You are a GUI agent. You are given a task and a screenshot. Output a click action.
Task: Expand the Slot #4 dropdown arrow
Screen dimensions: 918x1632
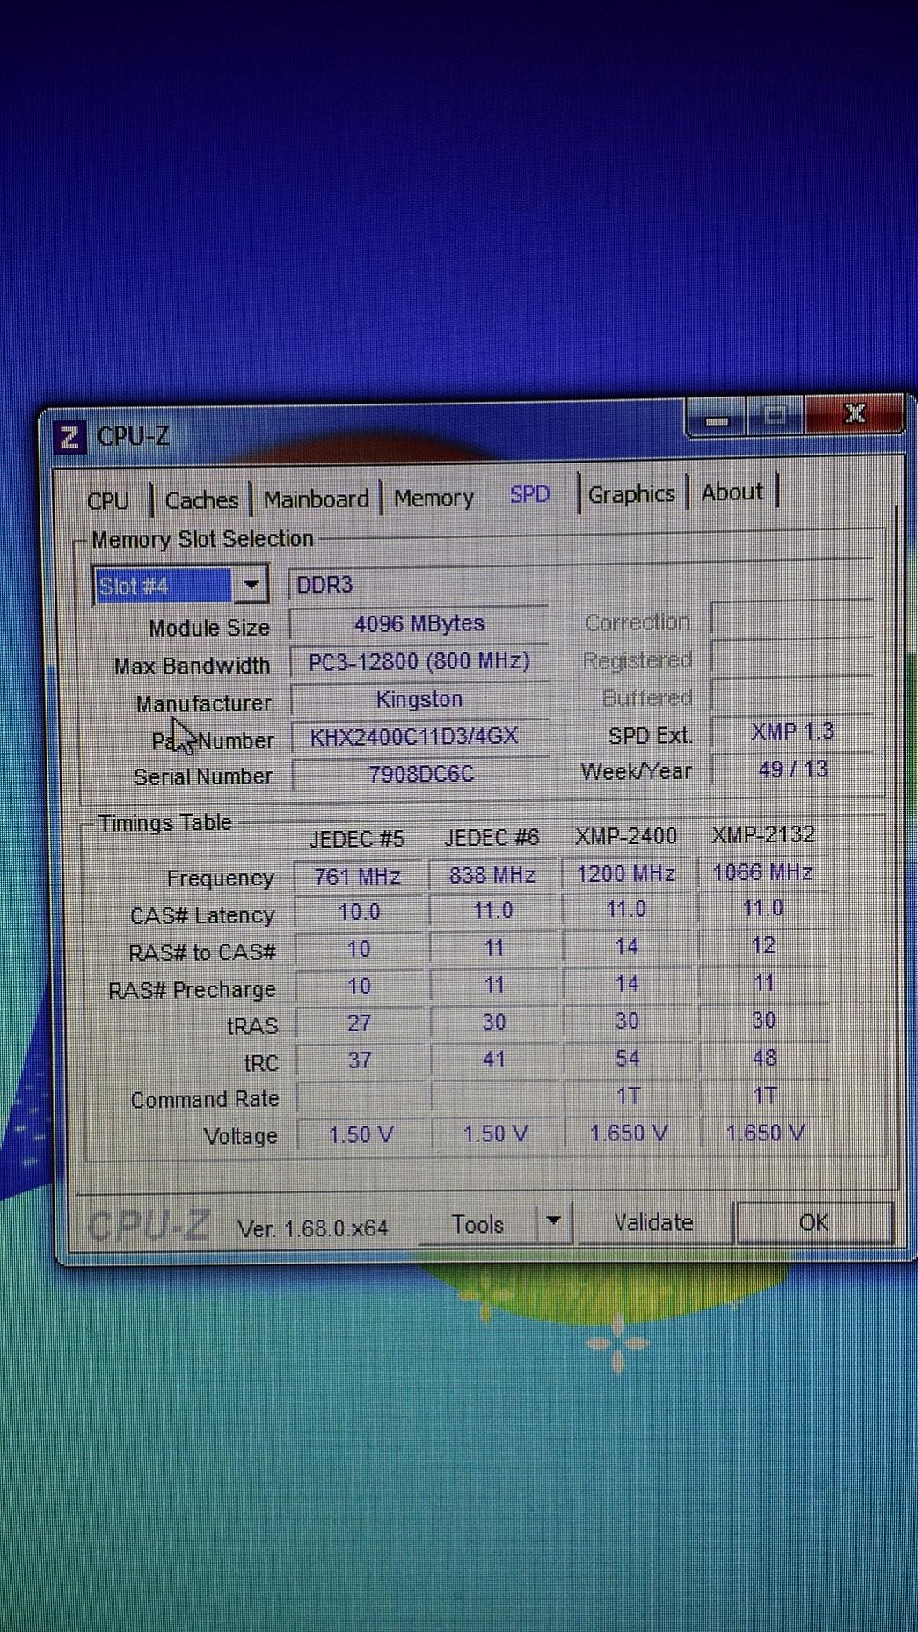coord(251,585)
